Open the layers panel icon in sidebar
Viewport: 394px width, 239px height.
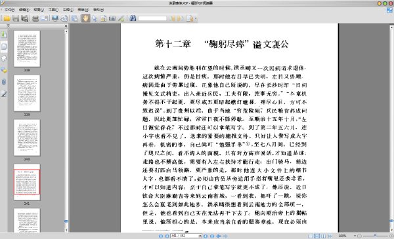click(x=4, y=58)
